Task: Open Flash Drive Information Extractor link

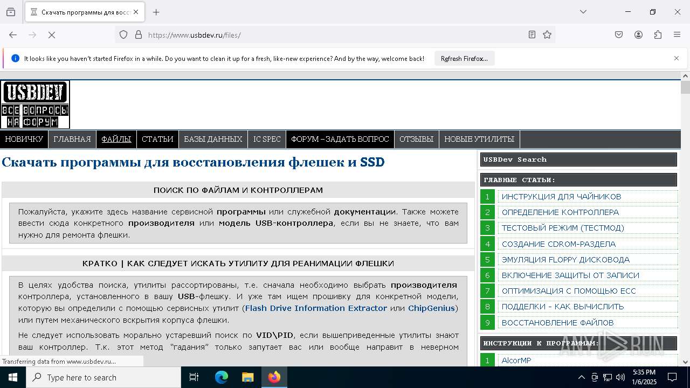Action: [x=316, y=308]
